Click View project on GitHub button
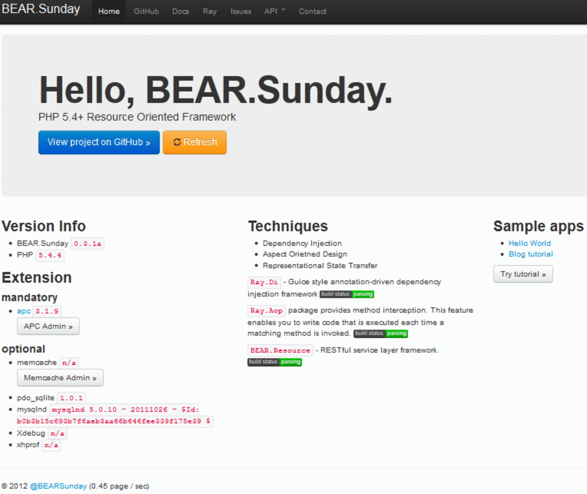The width and height of the screenshot is (587, 494). pyautogui.click(x=99, y=142)
